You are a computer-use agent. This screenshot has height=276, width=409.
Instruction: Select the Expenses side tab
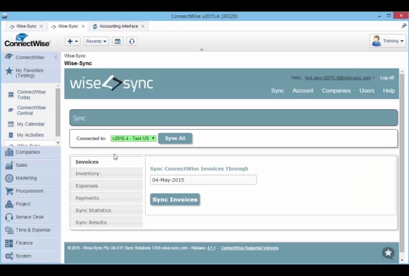[x=107, y=186]
